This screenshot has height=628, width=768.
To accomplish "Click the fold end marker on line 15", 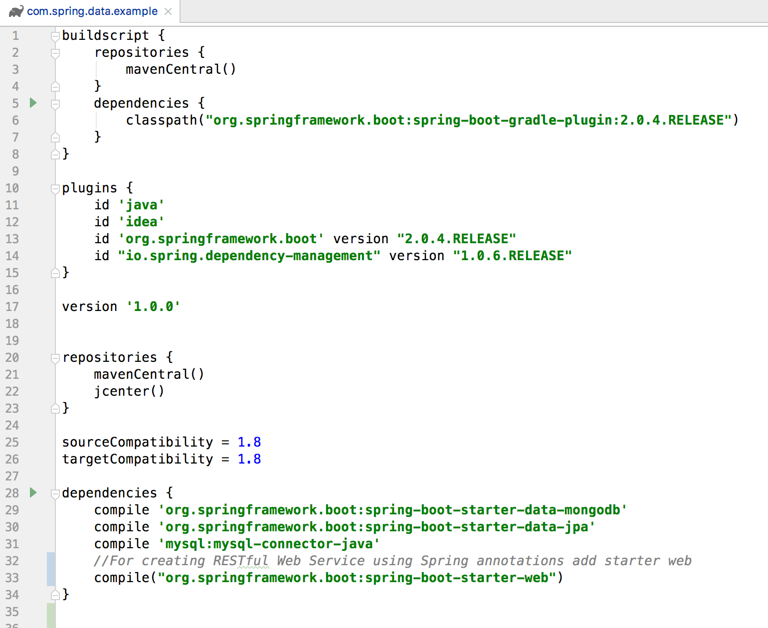I will [55, 273].
